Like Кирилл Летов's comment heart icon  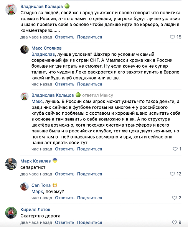click(x=175, y=222)
